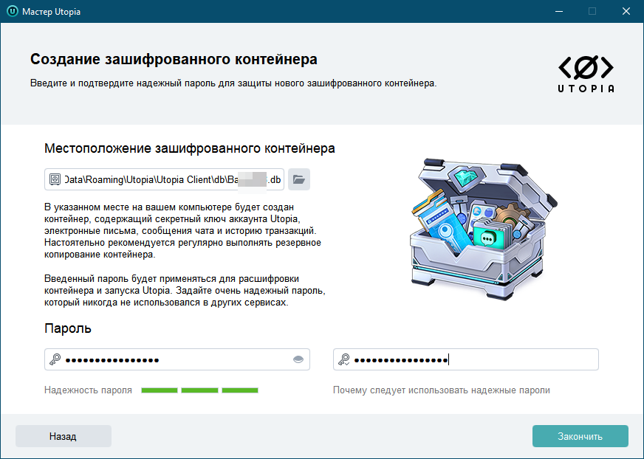Go back with the Назад button
Screen dimensions: 644x459
point(64,436)
